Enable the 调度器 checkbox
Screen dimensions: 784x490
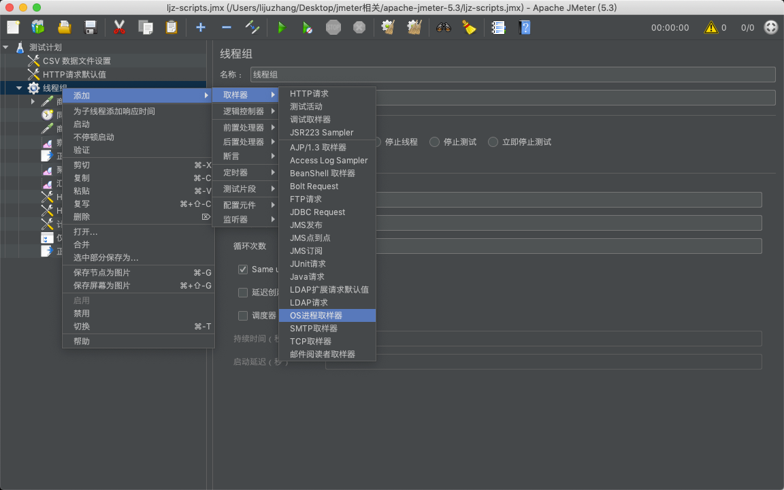[243, 316]
